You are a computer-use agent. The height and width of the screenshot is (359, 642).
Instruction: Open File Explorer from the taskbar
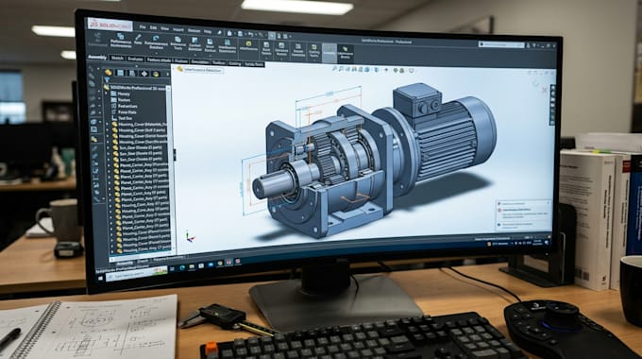click(192, 266)
